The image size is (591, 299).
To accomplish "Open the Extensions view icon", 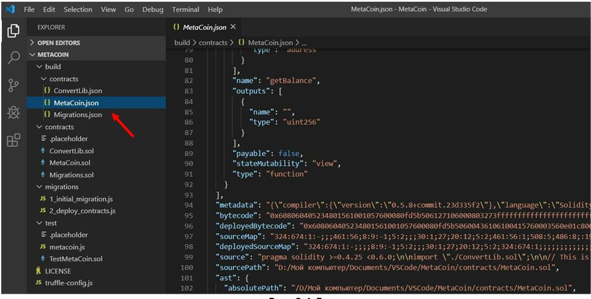I will pos(14,140).
